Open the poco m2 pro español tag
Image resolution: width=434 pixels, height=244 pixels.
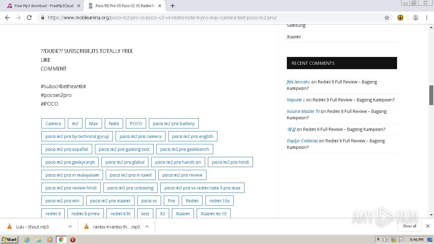67,149
